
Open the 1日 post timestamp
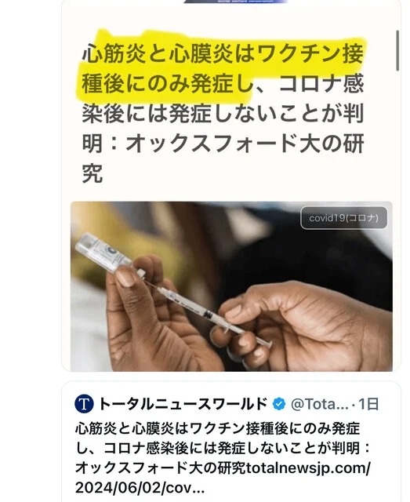[x=368, y=404]
